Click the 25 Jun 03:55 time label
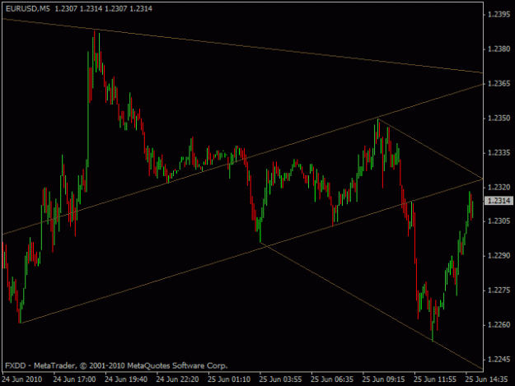The image size is (515, 386). [280, 379]
